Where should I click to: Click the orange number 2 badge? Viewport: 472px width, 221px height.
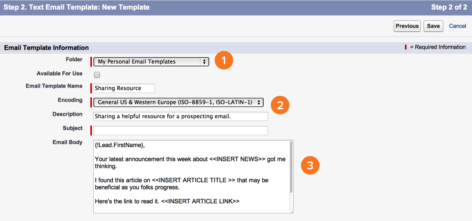coord(280,105)
